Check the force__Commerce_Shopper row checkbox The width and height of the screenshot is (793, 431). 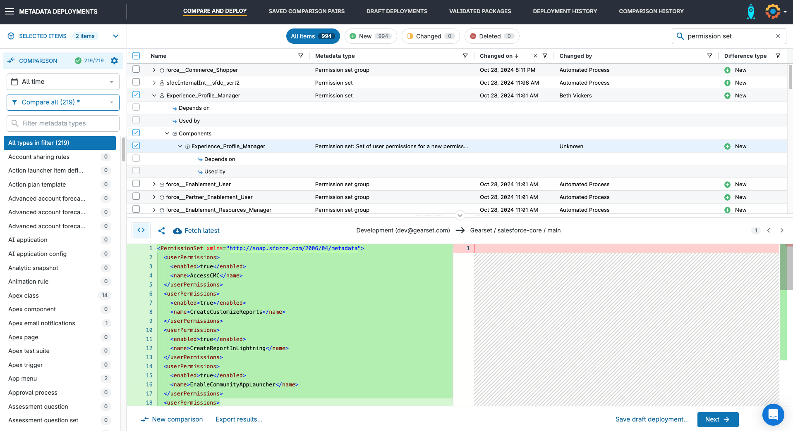tap(136, 69)
